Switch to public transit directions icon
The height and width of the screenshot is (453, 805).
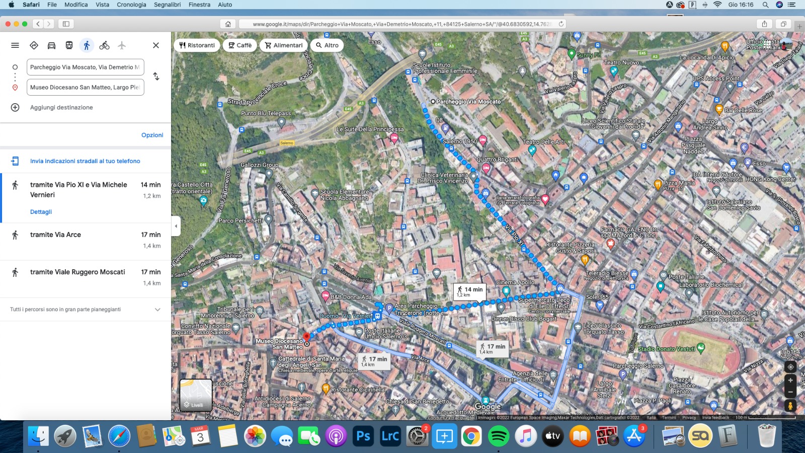pos(69,45)
